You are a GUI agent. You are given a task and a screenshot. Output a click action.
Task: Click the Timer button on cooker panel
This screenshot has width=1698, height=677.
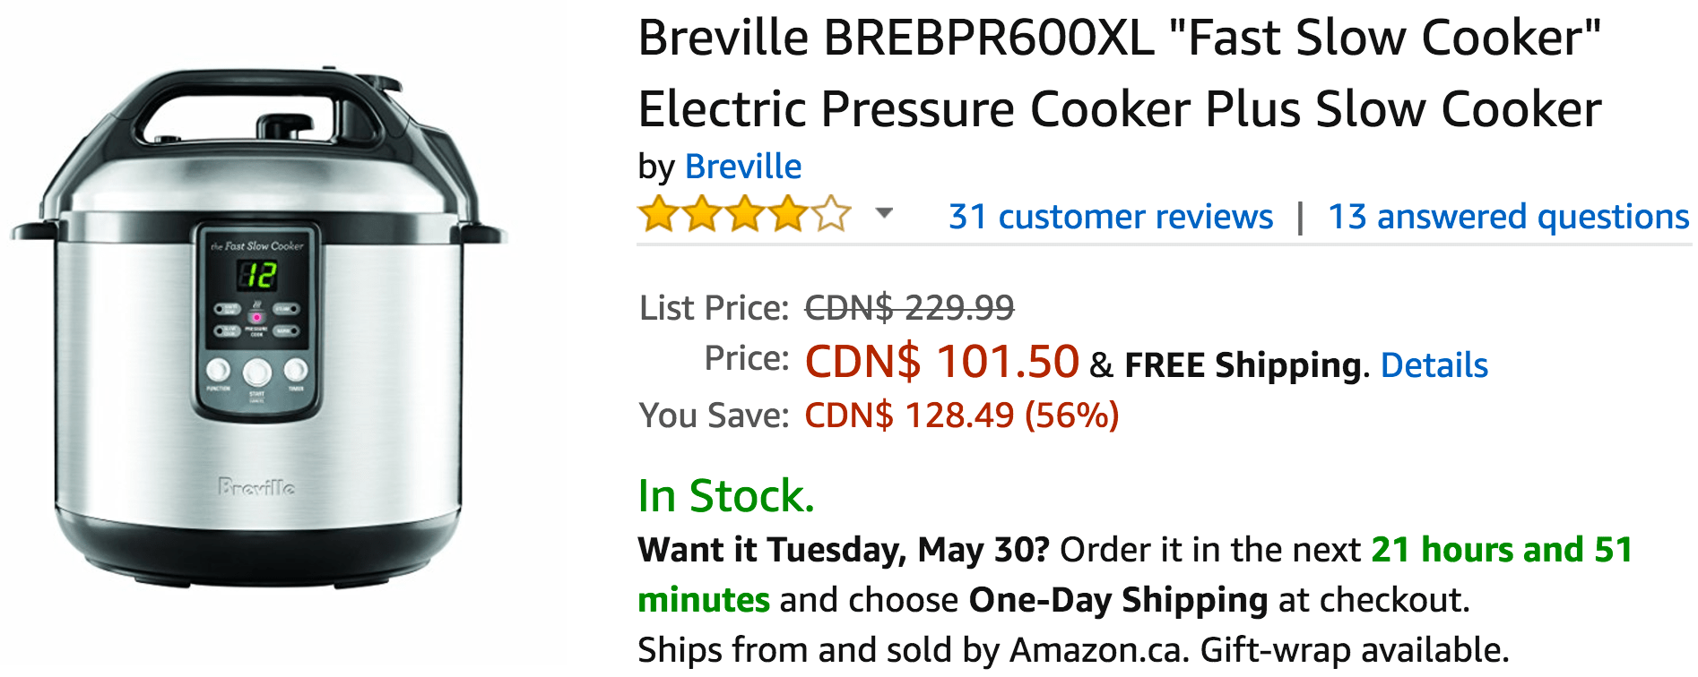[296, 370]
